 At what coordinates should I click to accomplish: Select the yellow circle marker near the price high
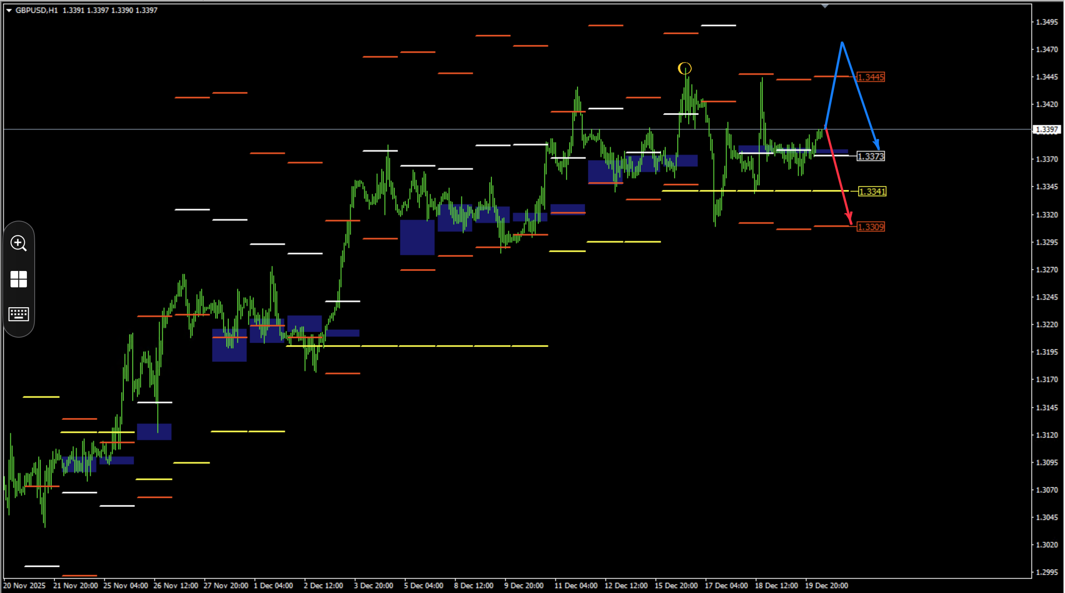tap(684, 68)
